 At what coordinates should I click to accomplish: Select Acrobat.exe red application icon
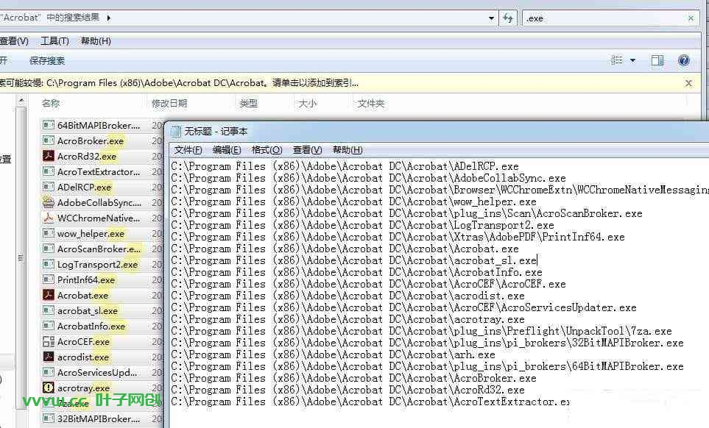pos(48,295)
